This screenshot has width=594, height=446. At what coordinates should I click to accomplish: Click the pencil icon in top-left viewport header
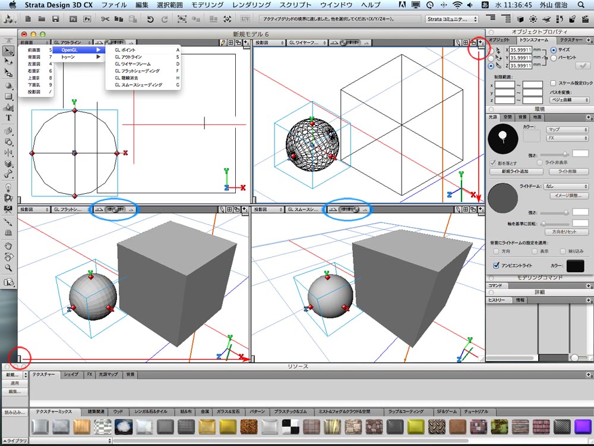pos(223,42)
